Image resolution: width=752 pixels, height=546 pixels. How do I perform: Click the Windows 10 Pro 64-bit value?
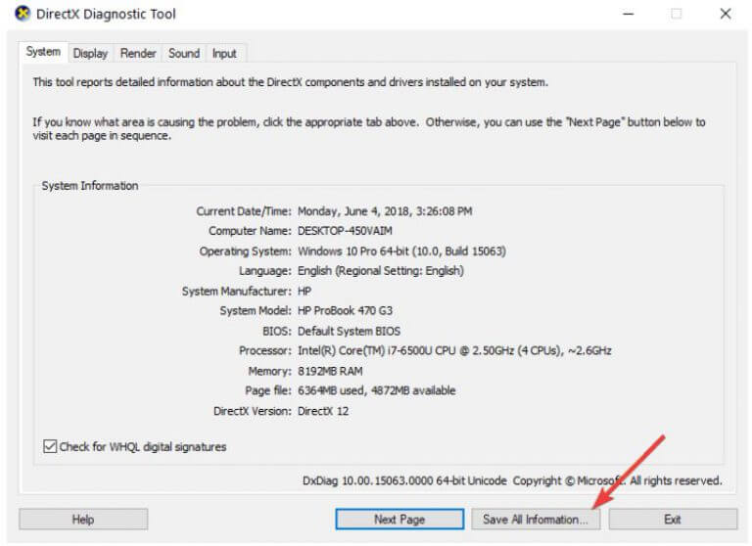[x=401, y=251]
